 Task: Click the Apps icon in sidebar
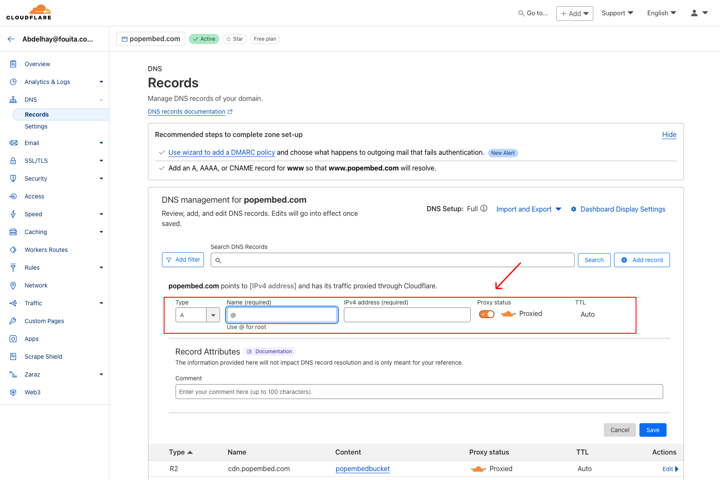tap(13, 339)
